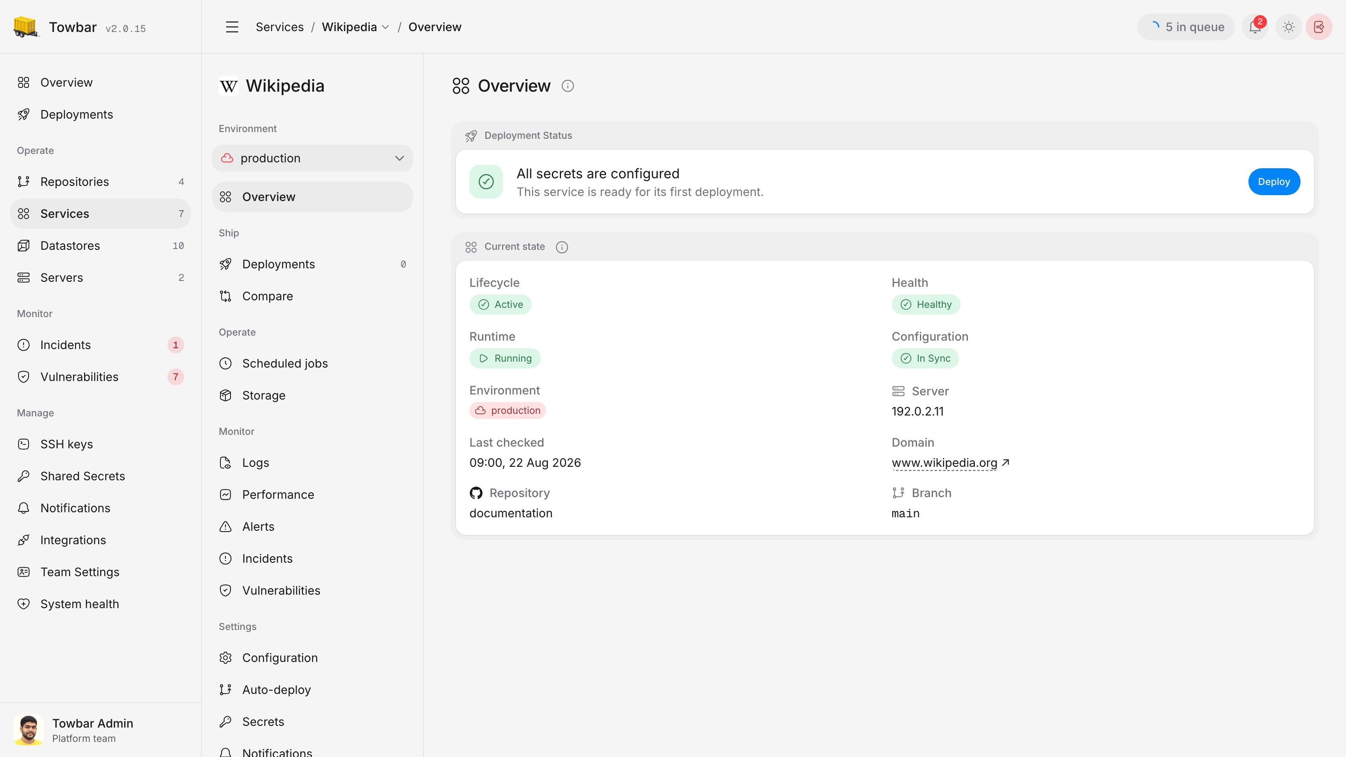The height and width of the screenshot is (757, 1346).
Task: Open Storage under Operate
Action: [313, 395]
